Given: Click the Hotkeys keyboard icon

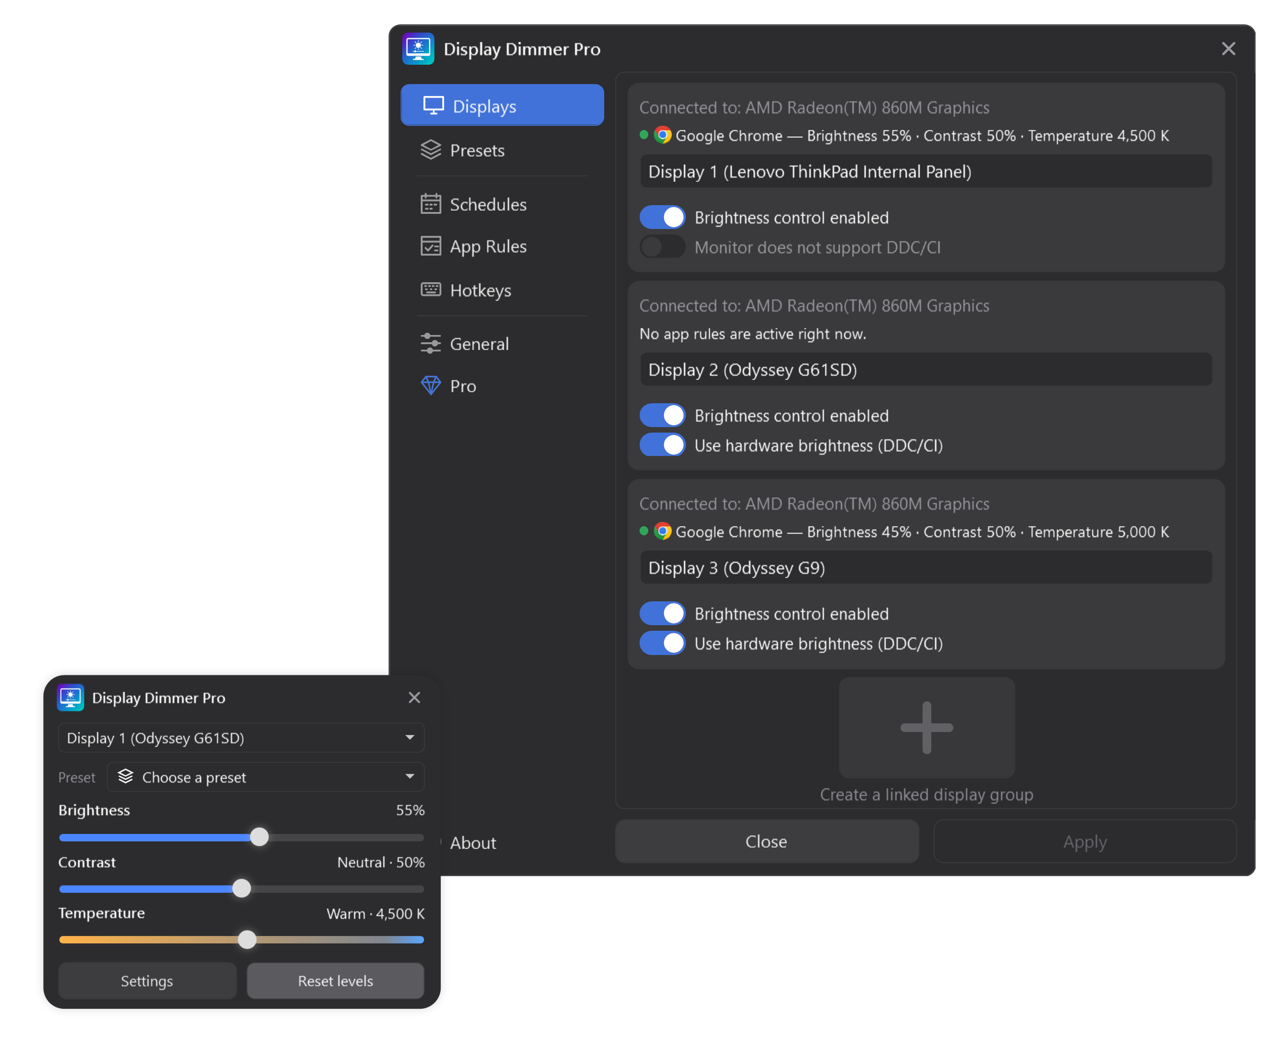Looking at the screenshot, I should coord(431,289).
